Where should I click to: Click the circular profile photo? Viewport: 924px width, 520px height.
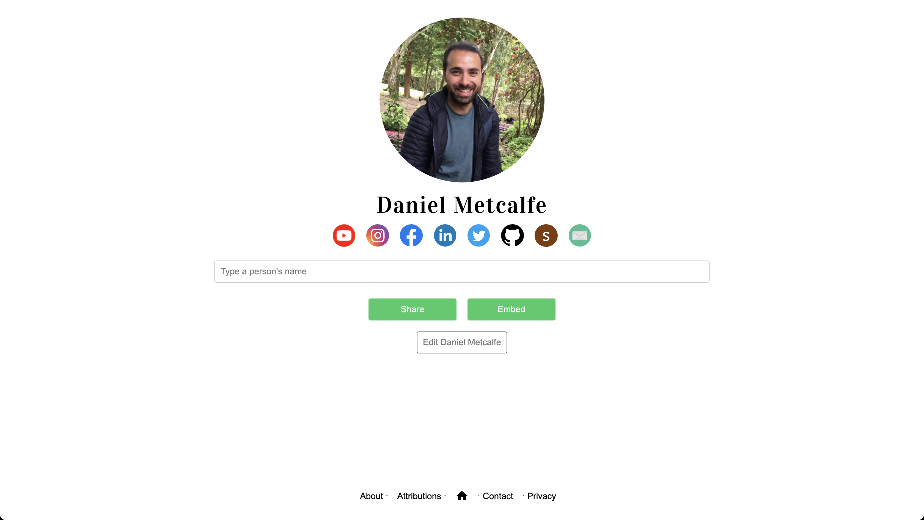click(x=462, y=100)
